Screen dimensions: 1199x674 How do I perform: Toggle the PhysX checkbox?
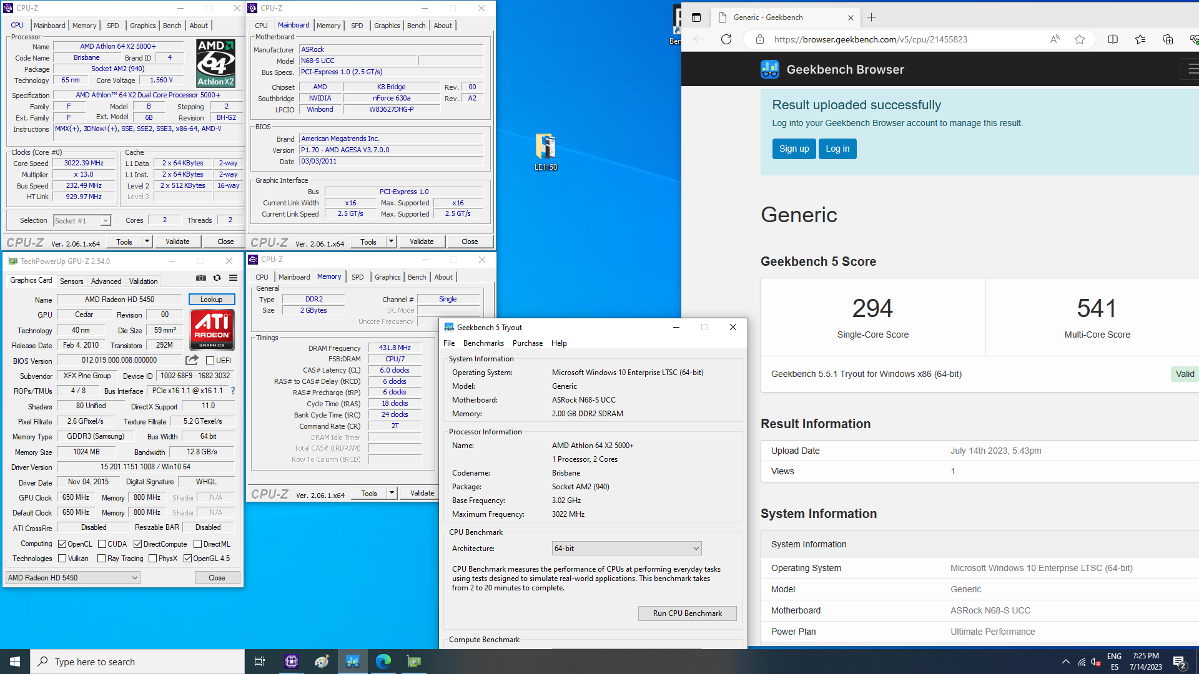pos(153,559)
